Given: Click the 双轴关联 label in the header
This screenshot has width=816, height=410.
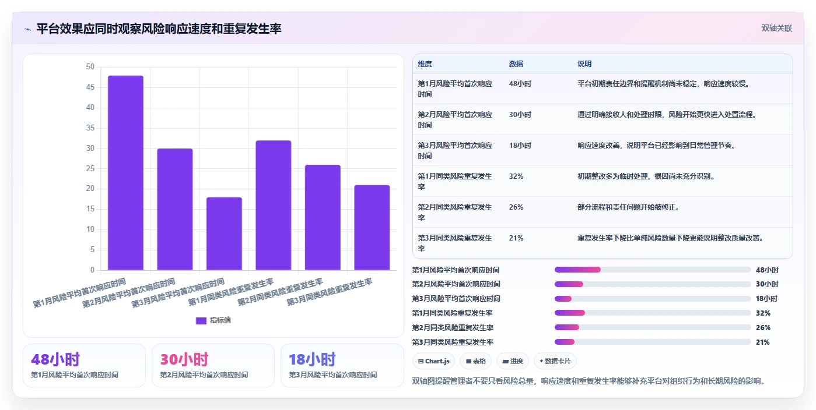Looking at the screenshot, I should (x=776, y=28).
